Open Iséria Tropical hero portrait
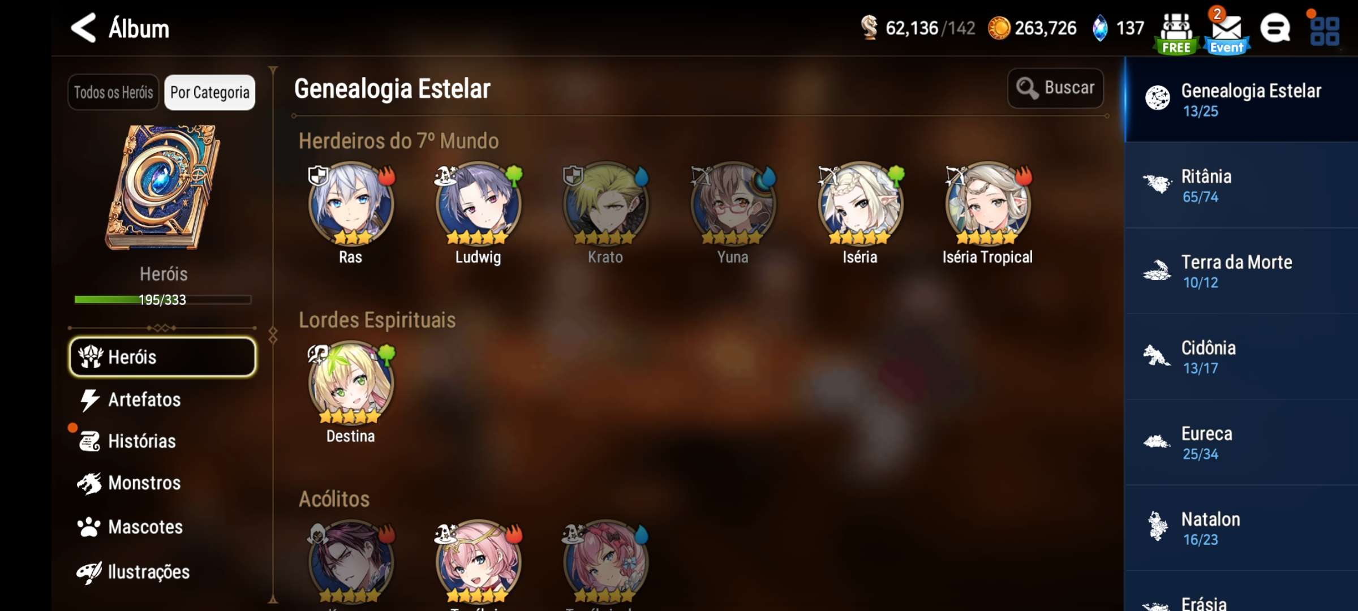 988,205
